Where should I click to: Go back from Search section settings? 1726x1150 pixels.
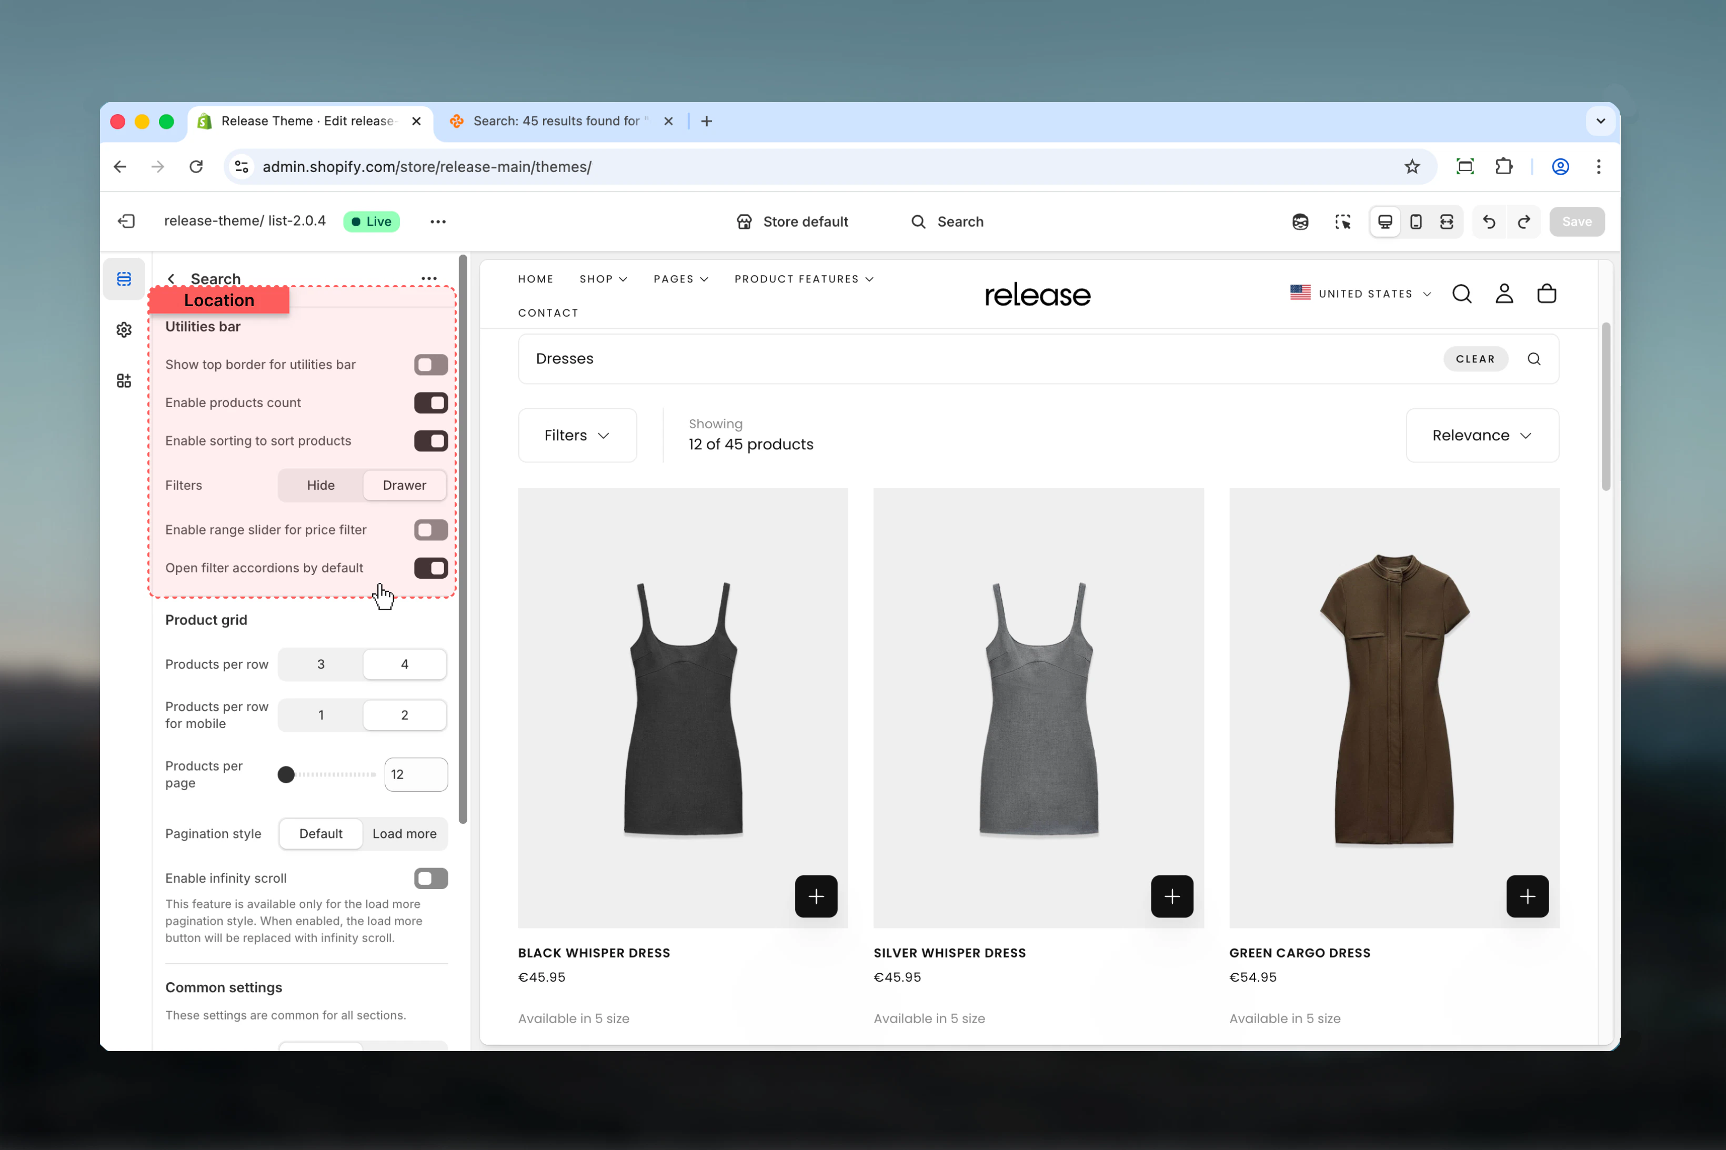point(171,279)
